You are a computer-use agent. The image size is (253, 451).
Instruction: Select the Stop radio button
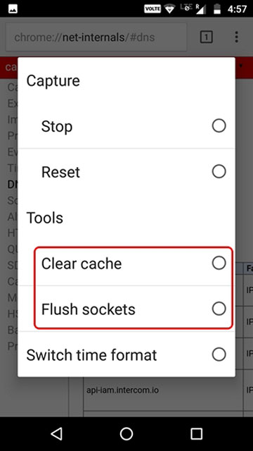(219, 125)
